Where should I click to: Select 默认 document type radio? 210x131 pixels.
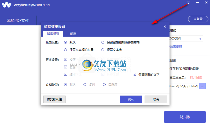65,85
